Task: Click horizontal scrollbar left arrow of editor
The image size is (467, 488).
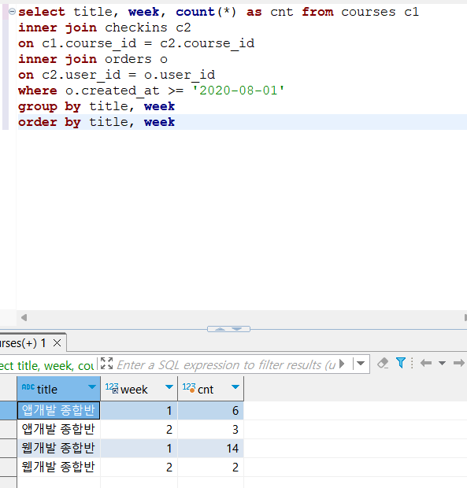Action: (x=24, y=317)
